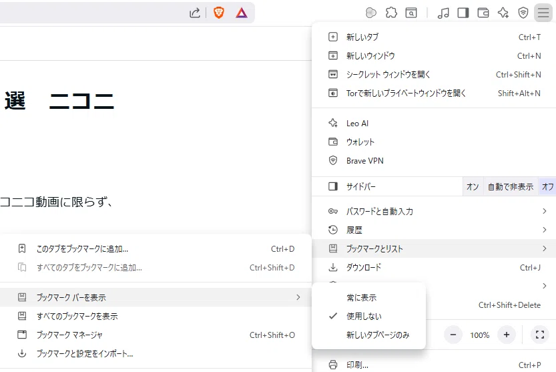Click the new tab plus icon in menu

point(333,37)
